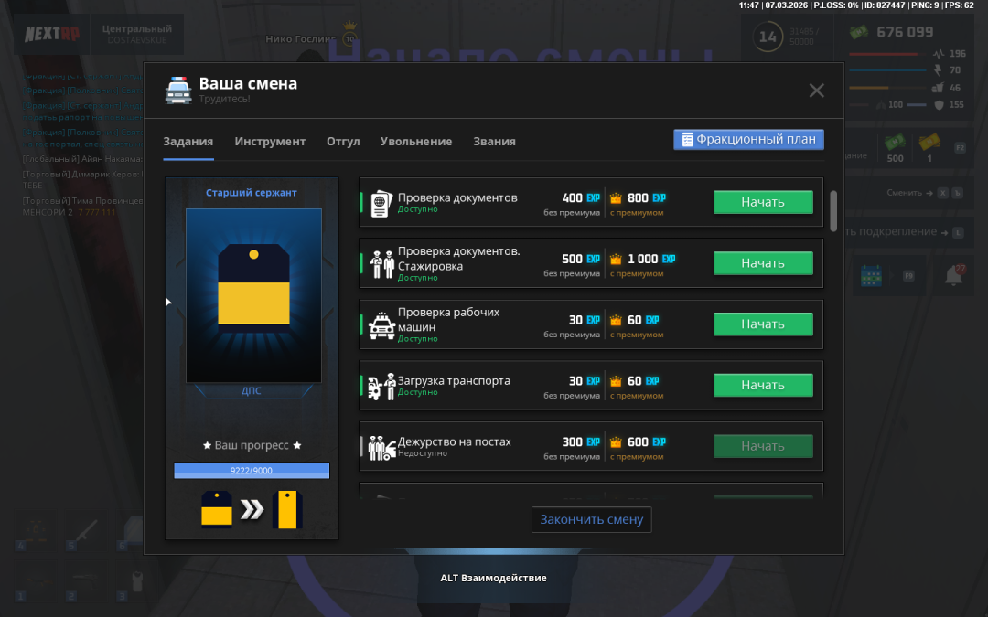The image size is (988, 617).
Task: Click the 9222/9000 progress bar
Action: point(252,471)
